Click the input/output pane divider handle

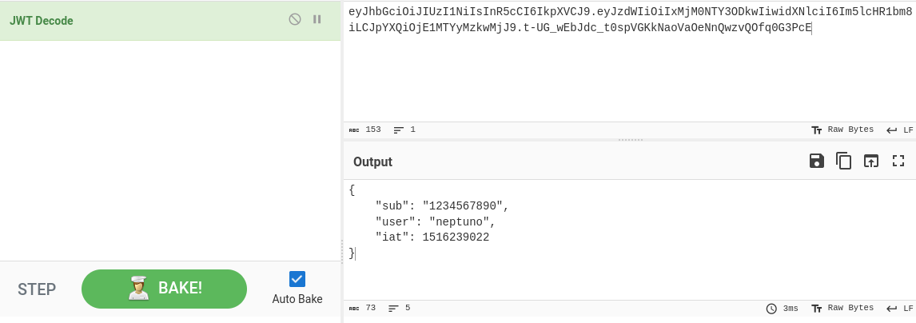(630, 140)
